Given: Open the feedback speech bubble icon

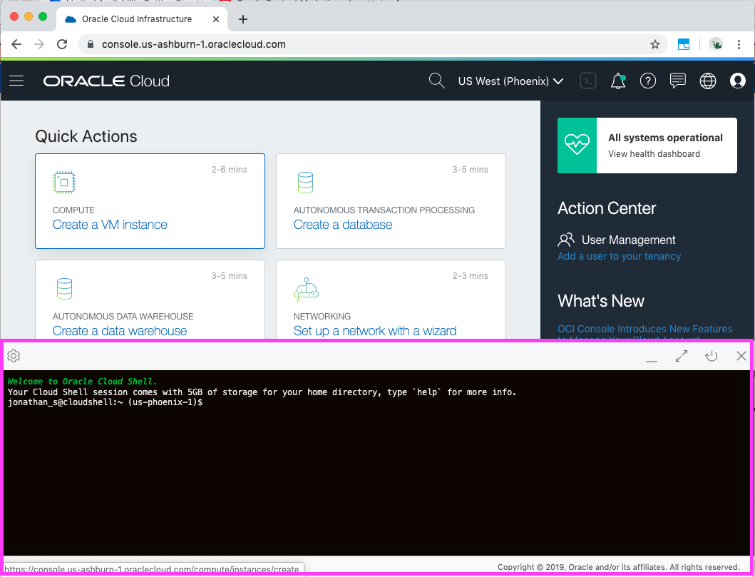Looking at the screenshot, I should [x=677, y=81].
